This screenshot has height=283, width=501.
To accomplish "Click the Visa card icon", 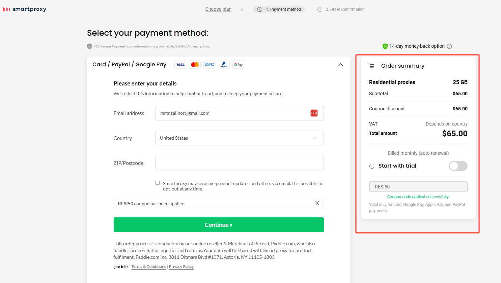I will [180, 65].
